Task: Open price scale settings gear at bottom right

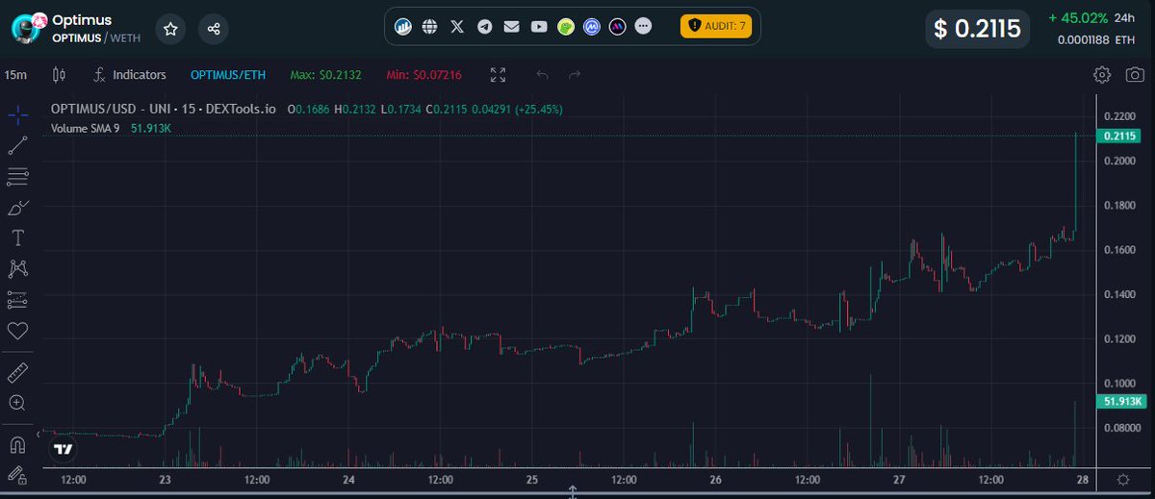Action: pos(1122,479)
